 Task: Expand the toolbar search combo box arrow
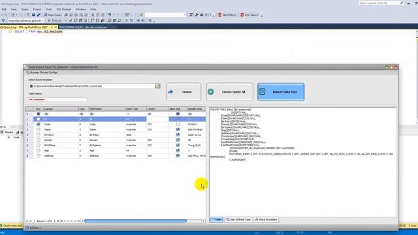tap(185, 15)
